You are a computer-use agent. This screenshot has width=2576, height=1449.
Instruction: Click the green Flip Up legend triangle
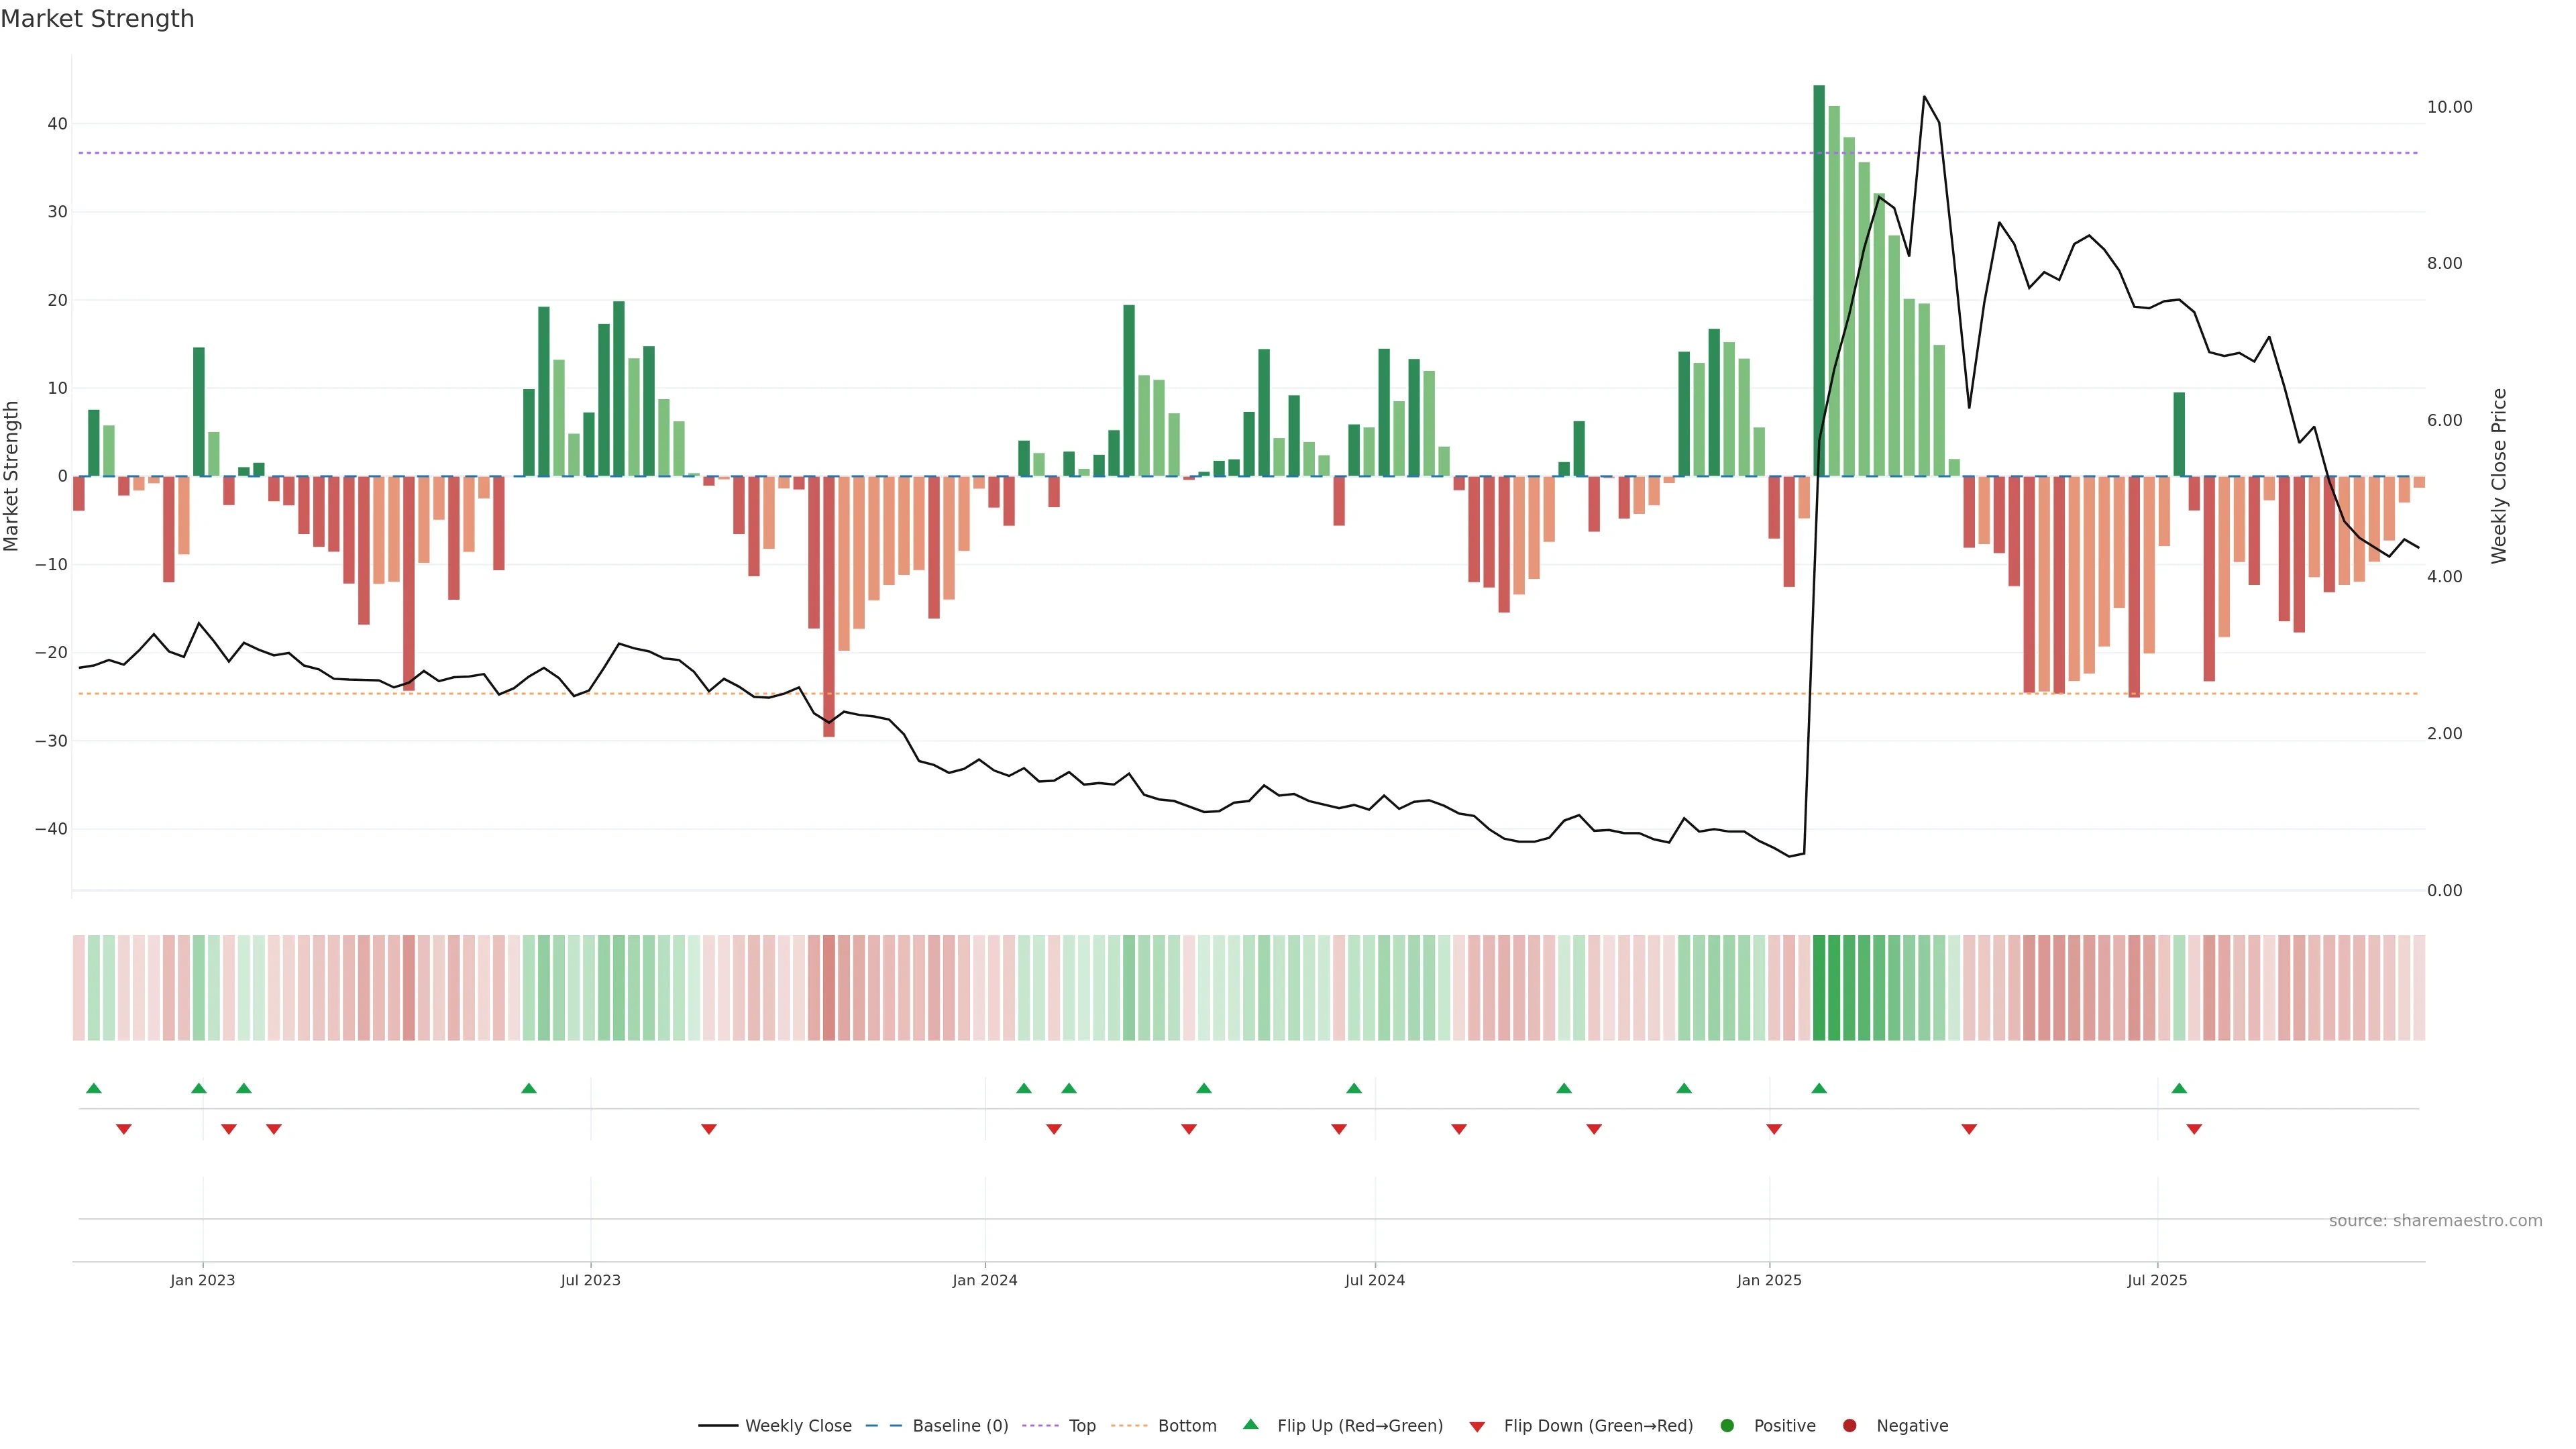[x=1250, y=1424]
